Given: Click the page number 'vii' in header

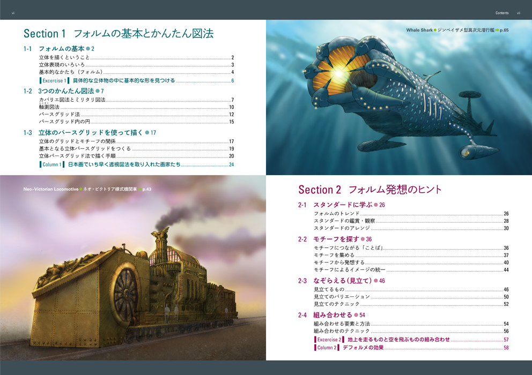Looking at the screenshot, I should [x=519, y=13].
